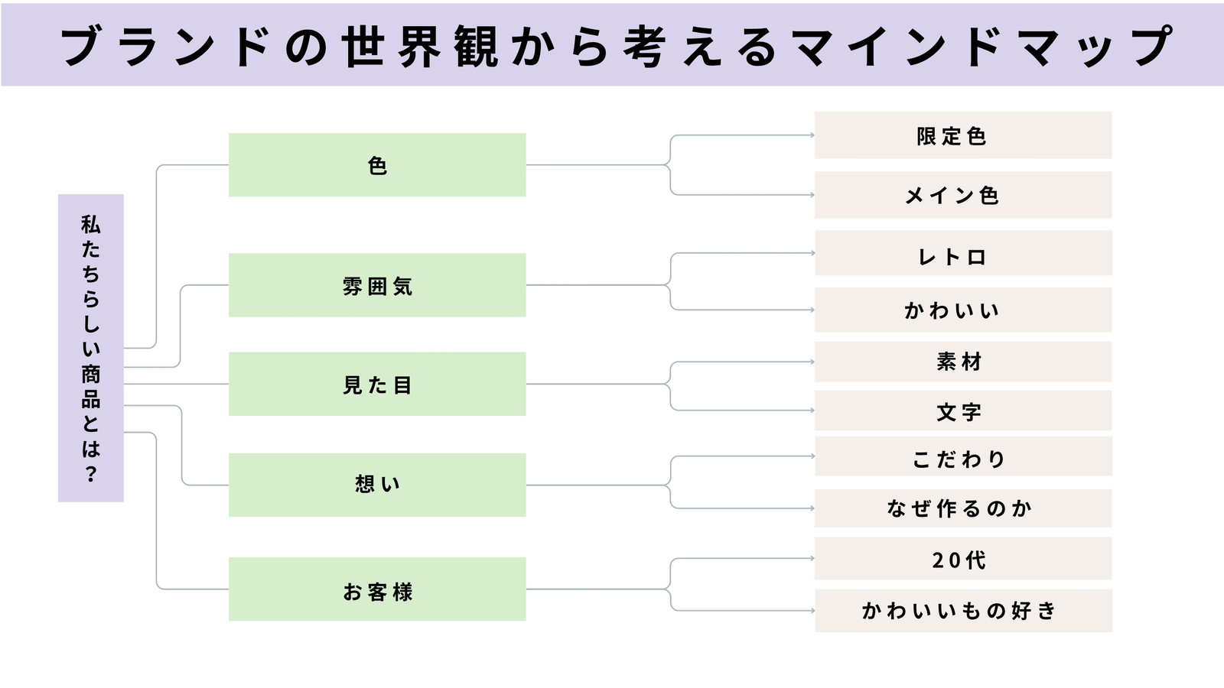Click the かわいい leaf box
The image size is (1224, 688).
tap(963, 310)
